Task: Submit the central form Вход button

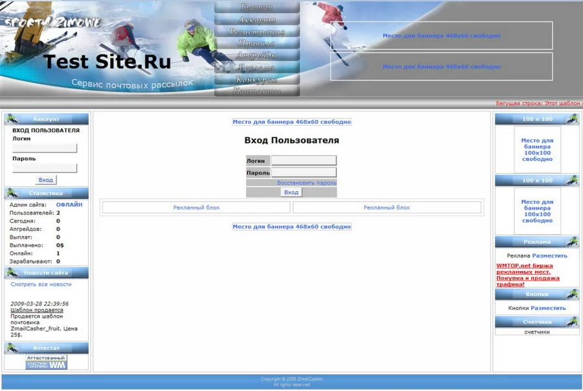Action: (291, 192)
